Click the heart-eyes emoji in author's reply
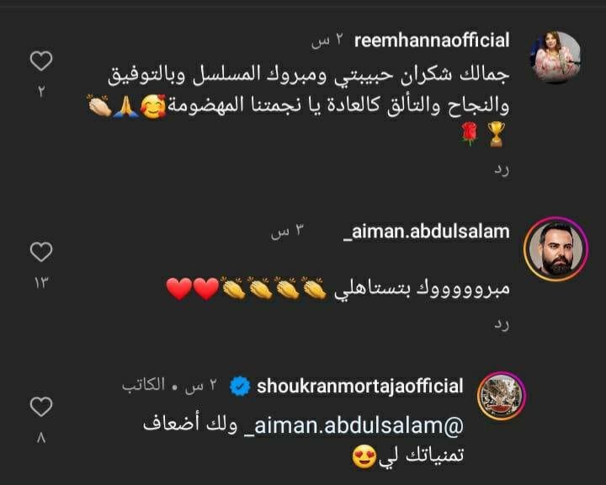606x485 pixels. [x=364, y=456]
